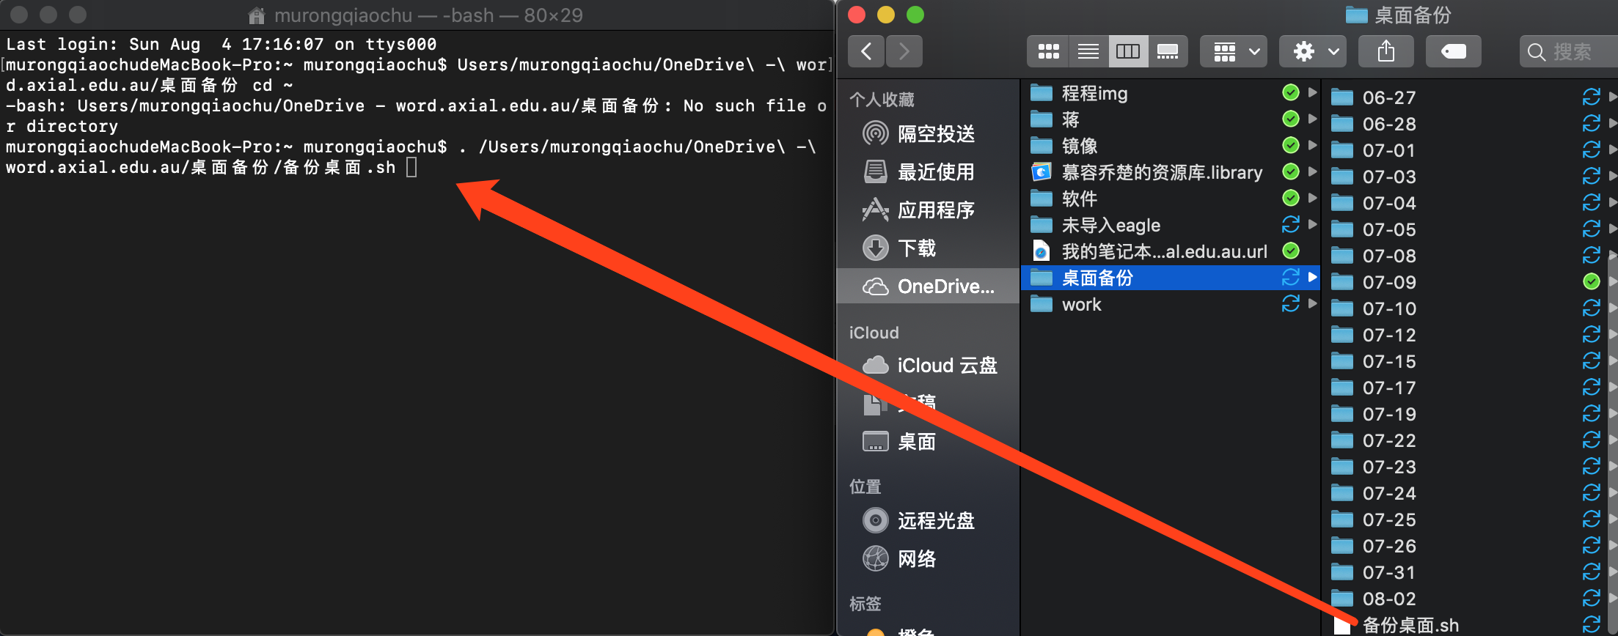Click the Finder search field

1568,51
